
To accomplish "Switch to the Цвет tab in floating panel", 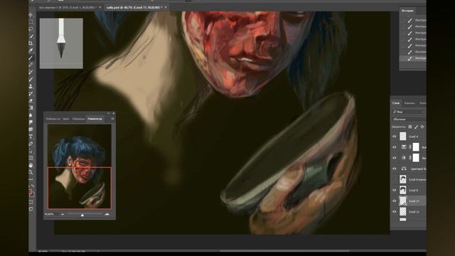I will pos(66,119).
